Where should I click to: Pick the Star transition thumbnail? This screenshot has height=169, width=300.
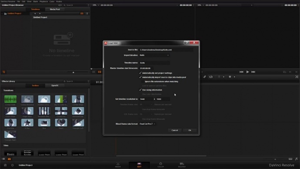(x=27, y=123)
